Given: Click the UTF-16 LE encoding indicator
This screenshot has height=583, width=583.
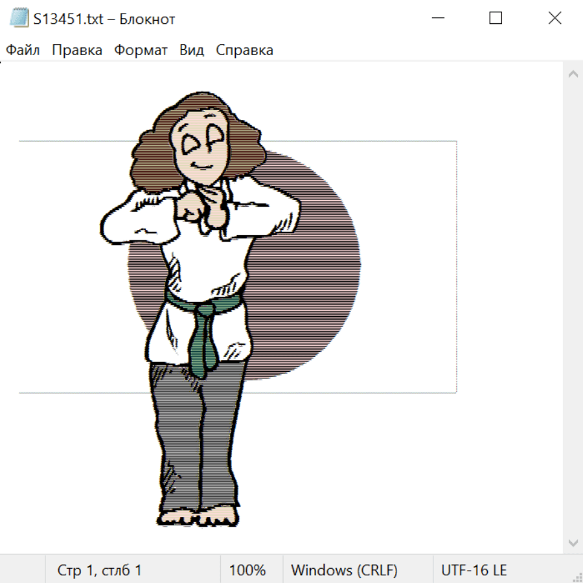Looking at the screenshot, I should point(474,571).
